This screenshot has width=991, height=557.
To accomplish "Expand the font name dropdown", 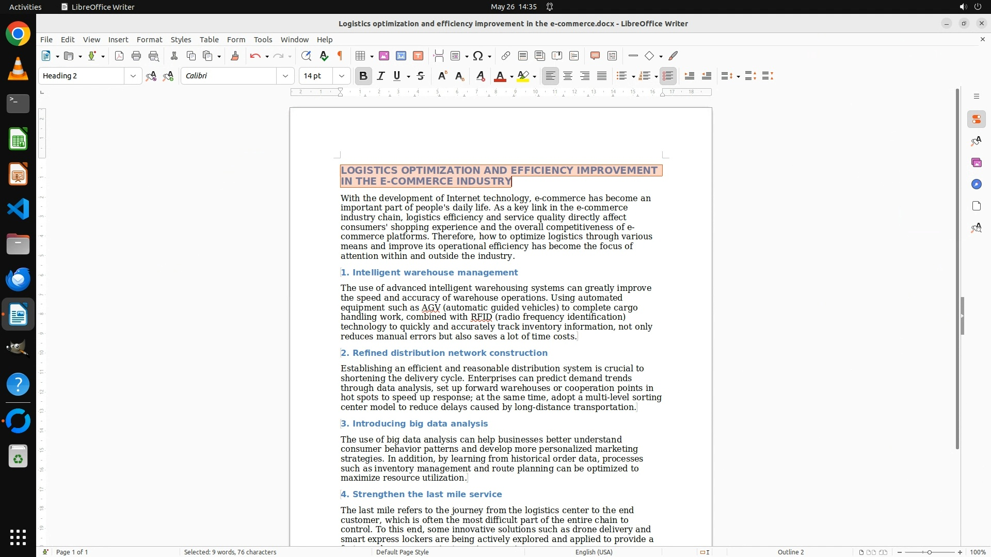I will (x=285, y=76).
